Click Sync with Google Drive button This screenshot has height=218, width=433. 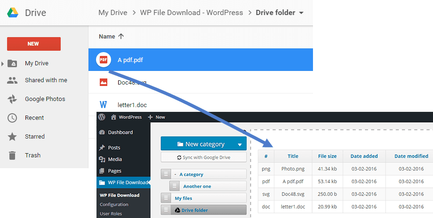203,157
